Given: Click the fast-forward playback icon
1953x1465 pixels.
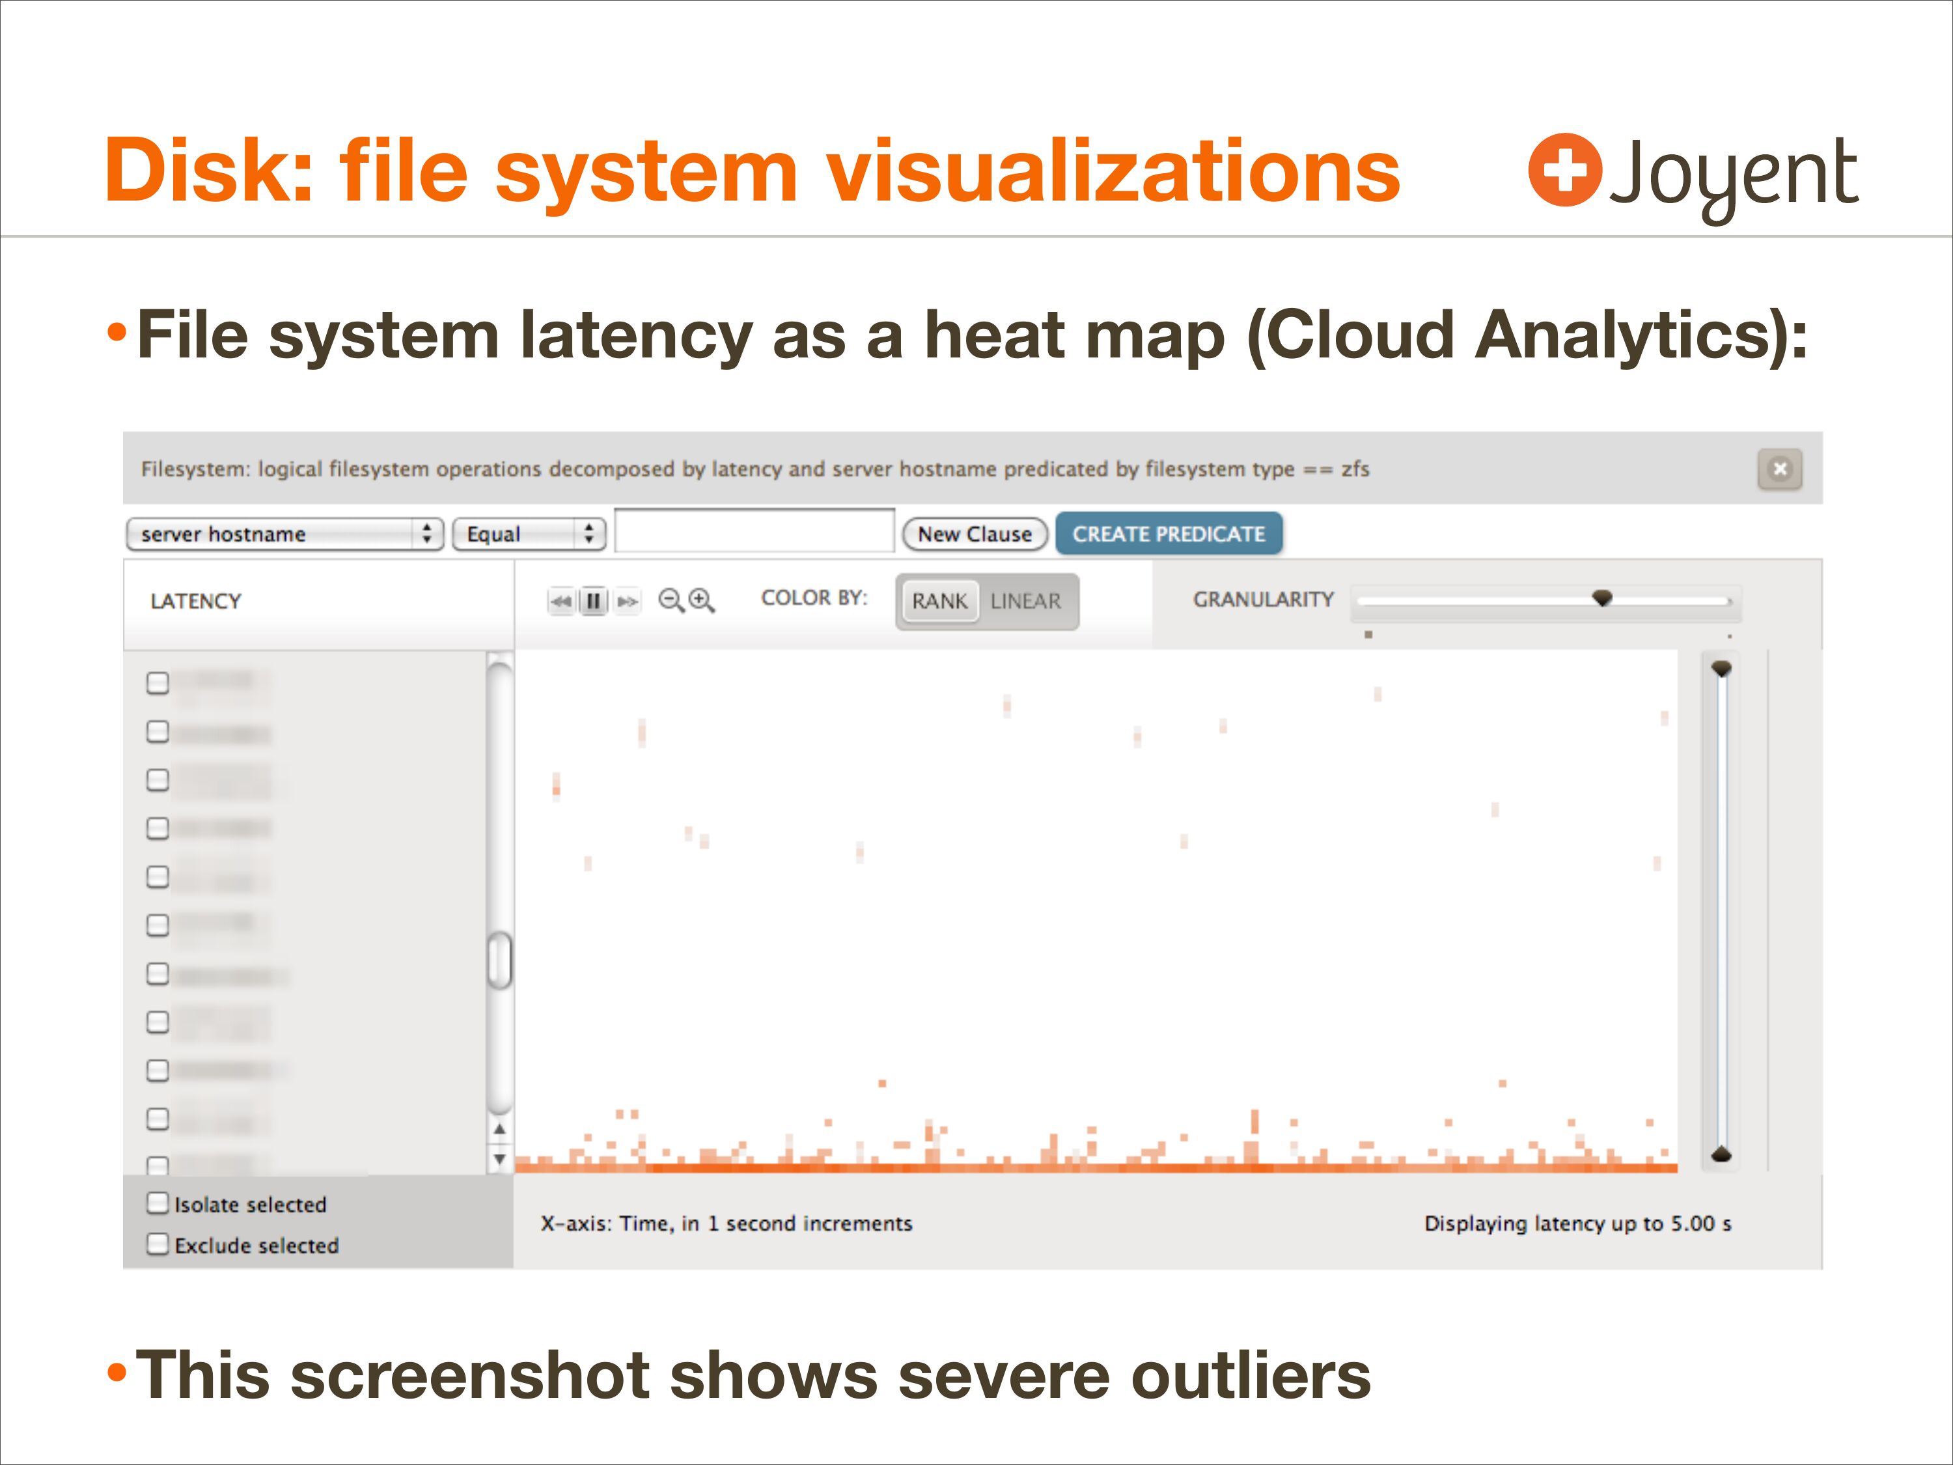Looking at the screenshot, I should (627, 602).
